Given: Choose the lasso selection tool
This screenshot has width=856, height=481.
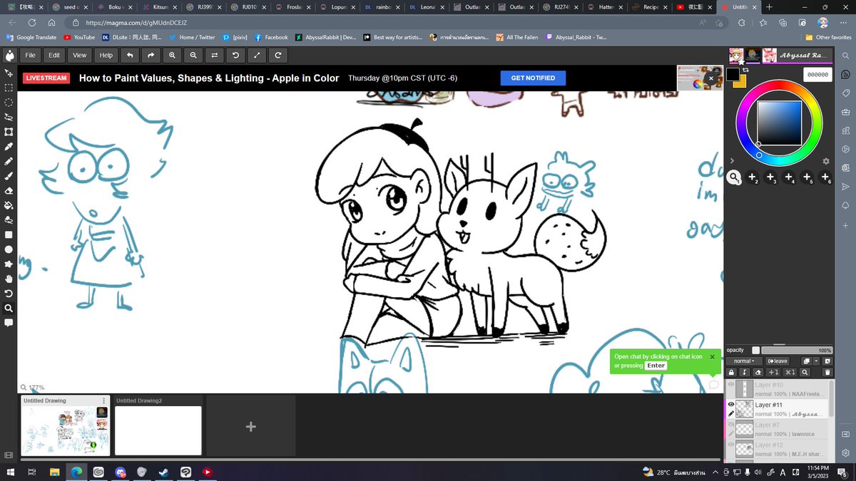Looking at the screenshot, I should coord(9,117).
